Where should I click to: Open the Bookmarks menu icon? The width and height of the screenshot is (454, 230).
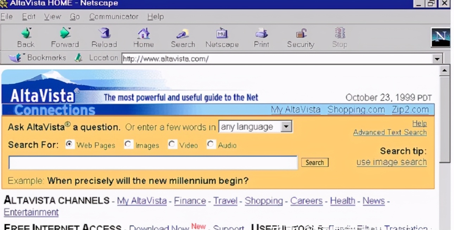pos(15,58)
